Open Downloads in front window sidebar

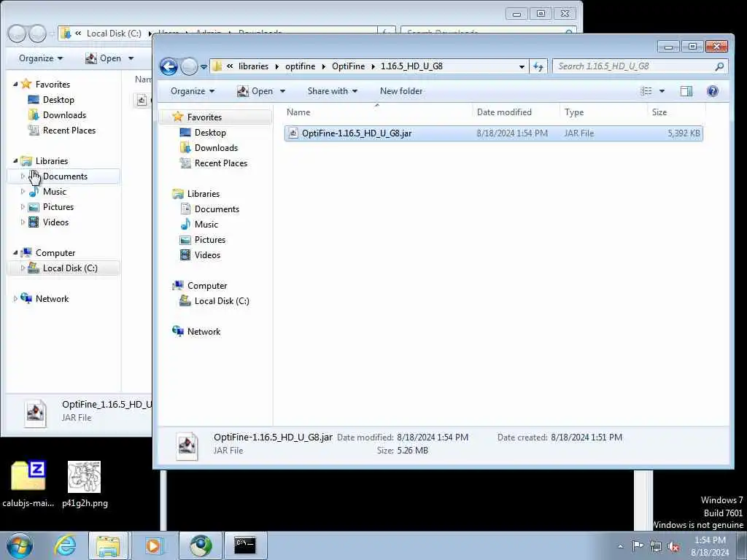tap(216, 147)
